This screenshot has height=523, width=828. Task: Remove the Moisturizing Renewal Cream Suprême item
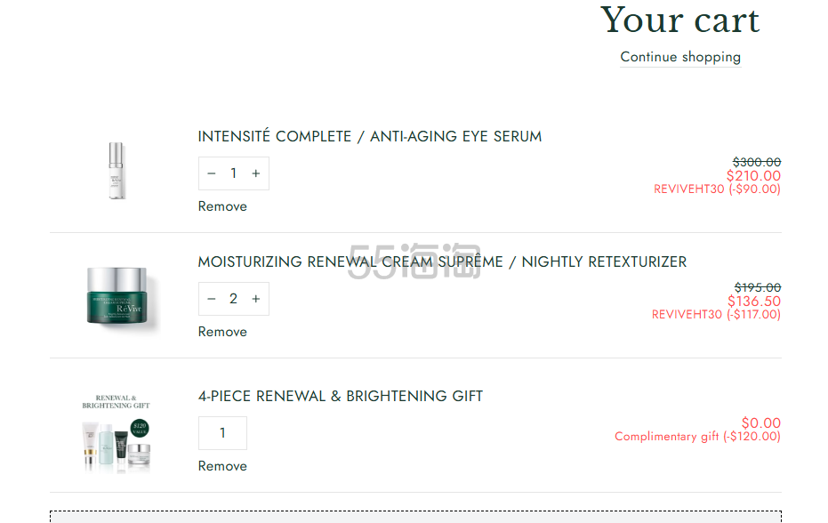(222, 332)
